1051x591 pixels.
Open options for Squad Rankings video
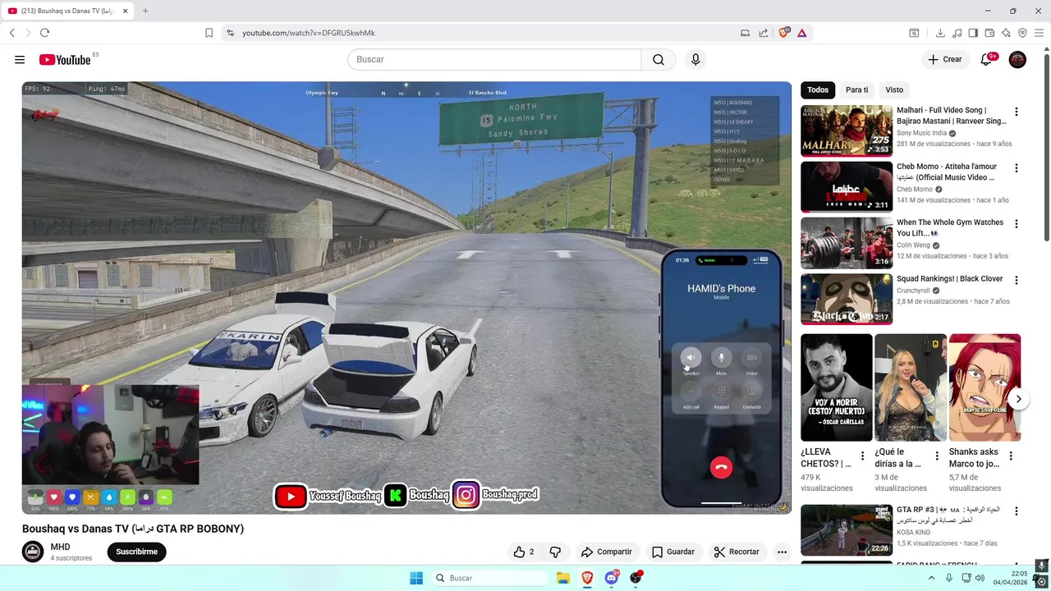(1016, 280)
